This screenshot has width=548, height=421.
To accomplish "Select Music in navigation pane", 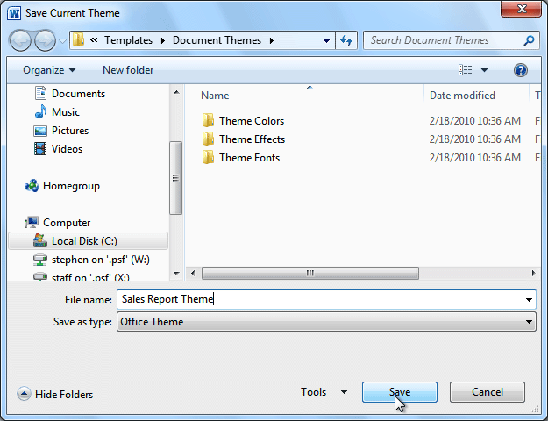I will 66,112.
